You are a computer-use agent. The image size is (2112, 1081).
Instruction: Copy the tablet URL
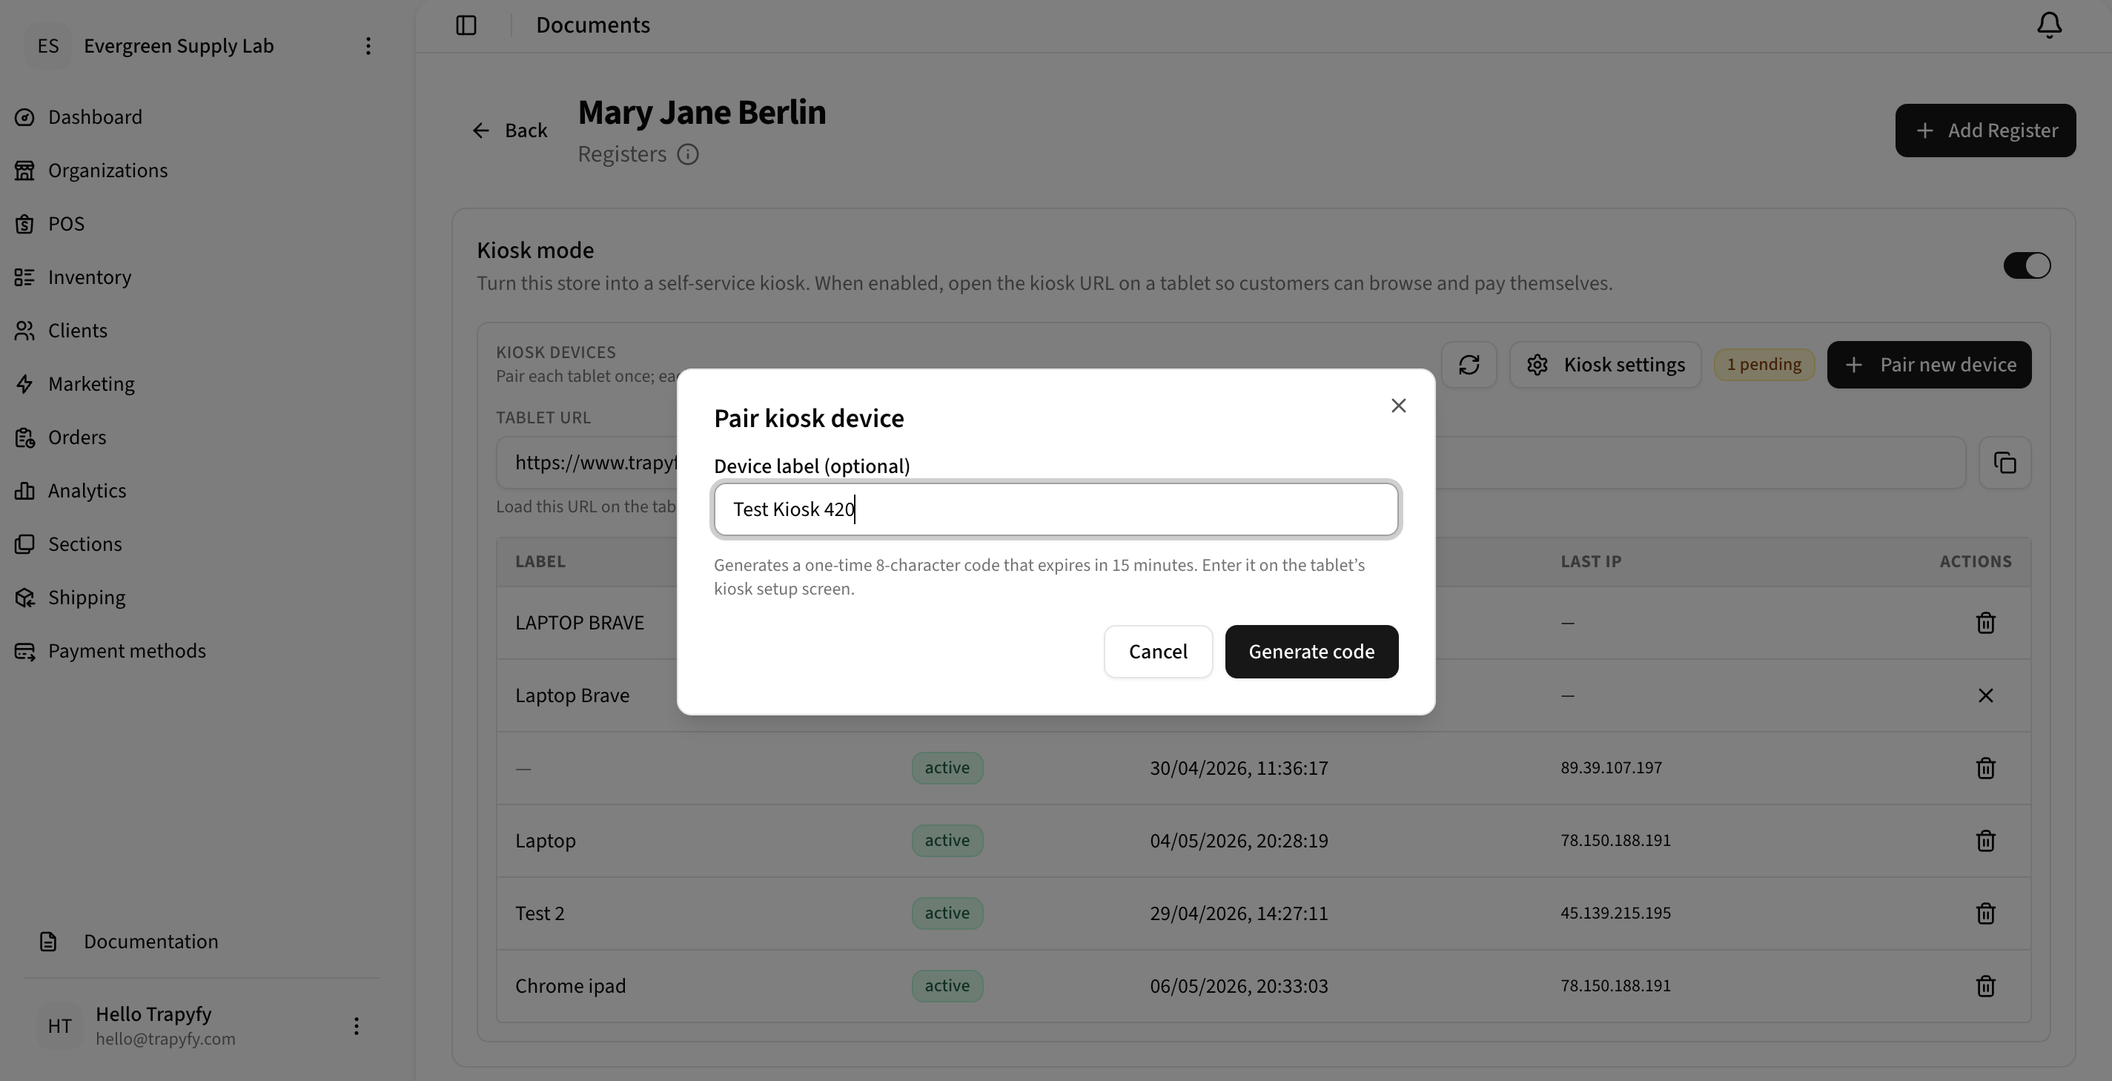point(2005,463)
